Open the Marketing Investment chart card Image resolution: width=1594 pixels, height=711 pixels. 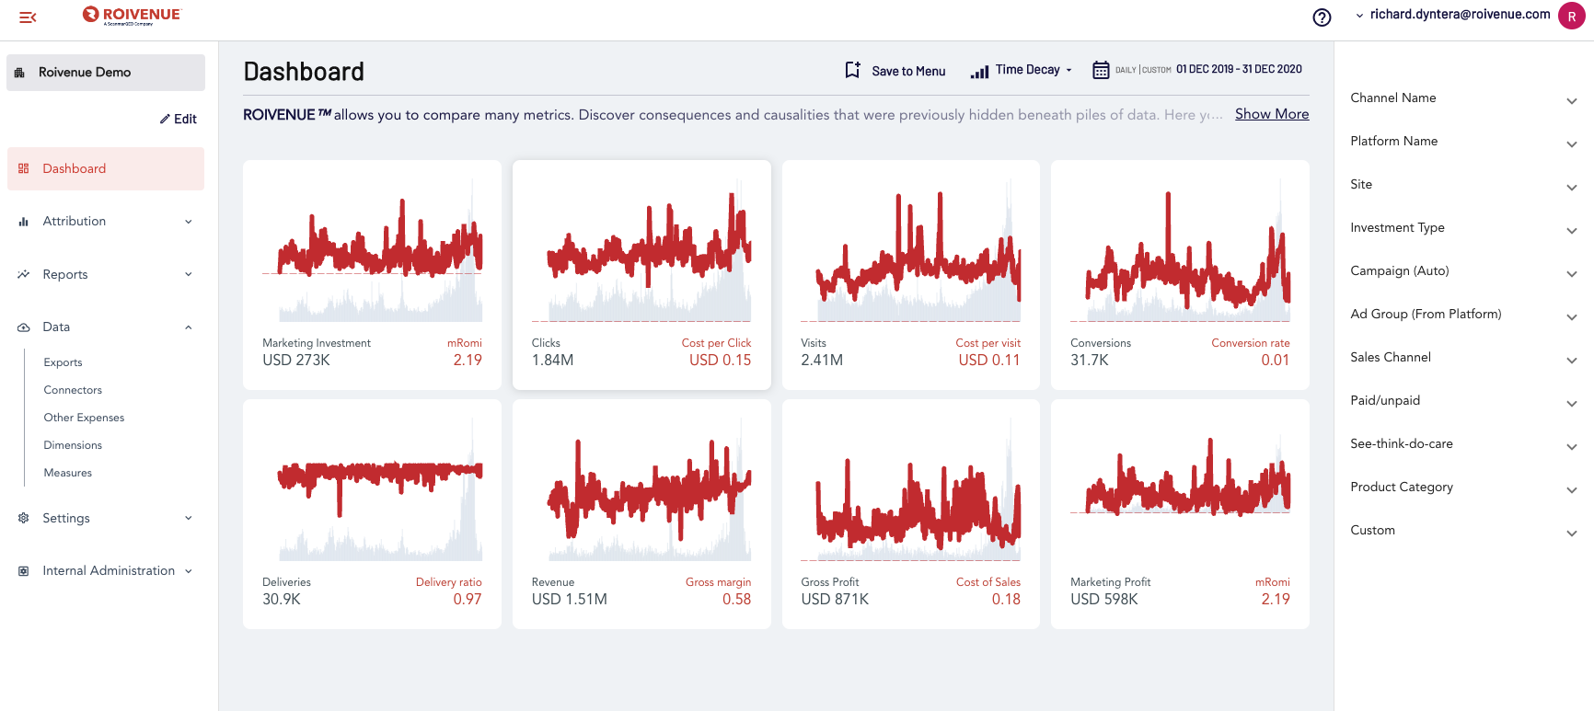coord(372,275)
